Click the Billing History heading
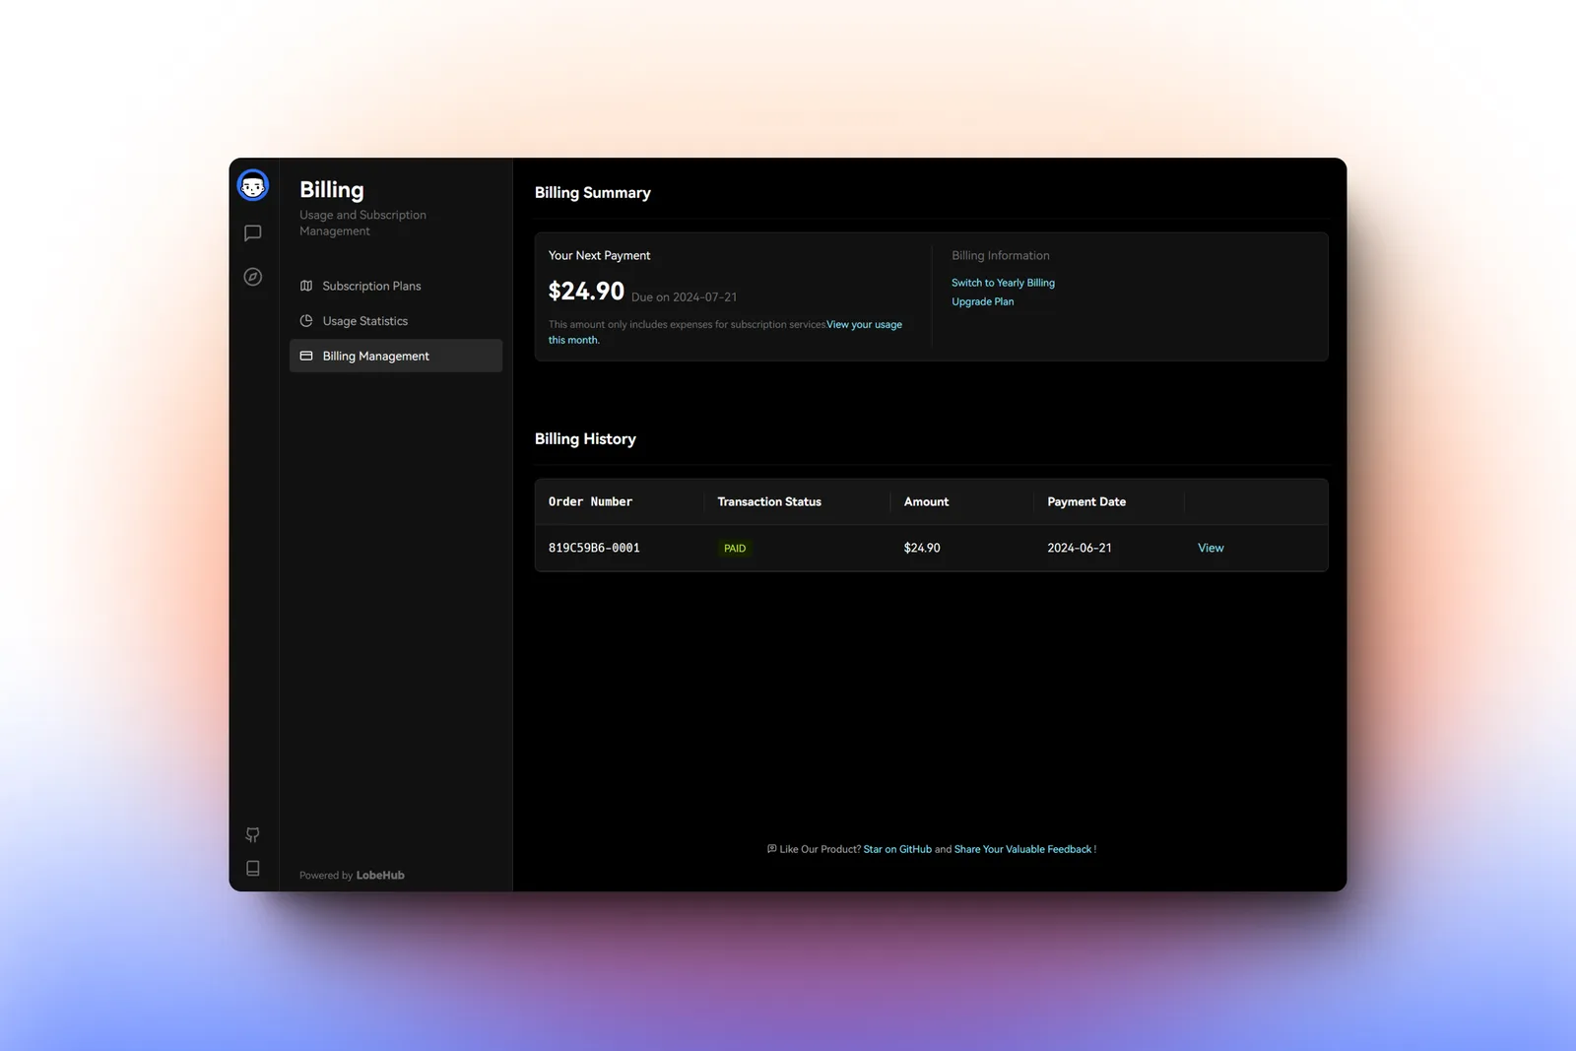Screen dimensions: 1576x1051 tap(585, 439)
